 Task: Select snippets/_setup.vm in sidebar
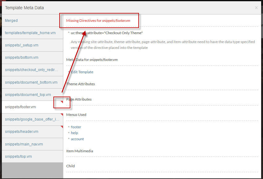pyautogui.click(x=32, y=45)
